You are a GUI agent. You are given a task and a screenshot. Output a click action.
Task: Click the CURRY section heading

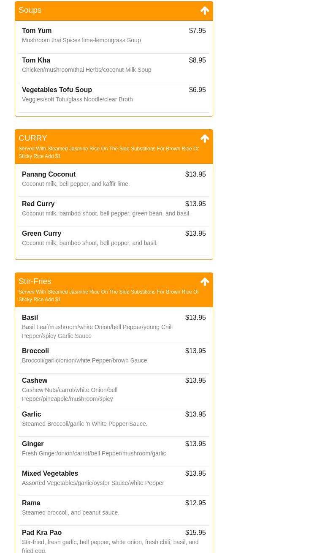pos(33,138)
